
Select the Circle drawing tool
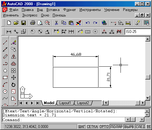5,92
